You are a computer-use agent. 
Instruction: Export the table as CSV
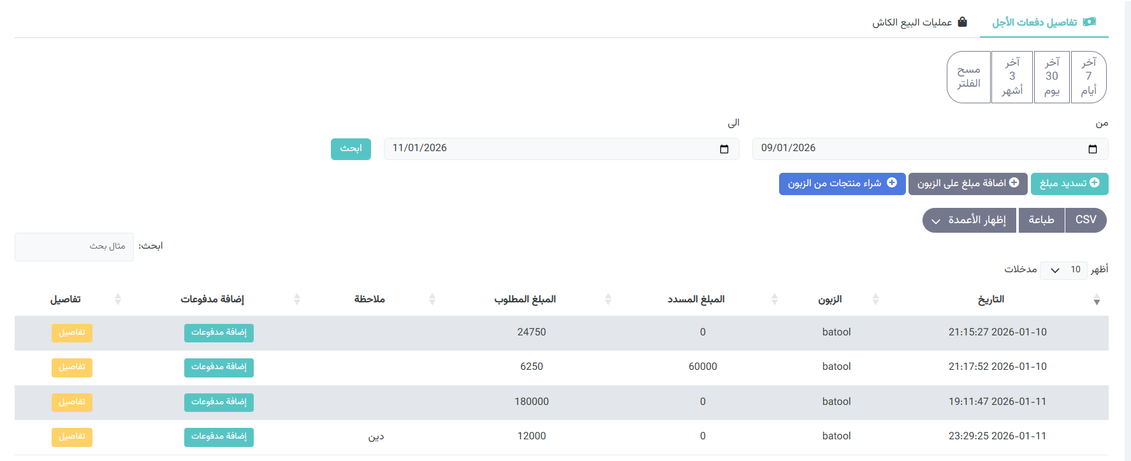click(1086, 220)
